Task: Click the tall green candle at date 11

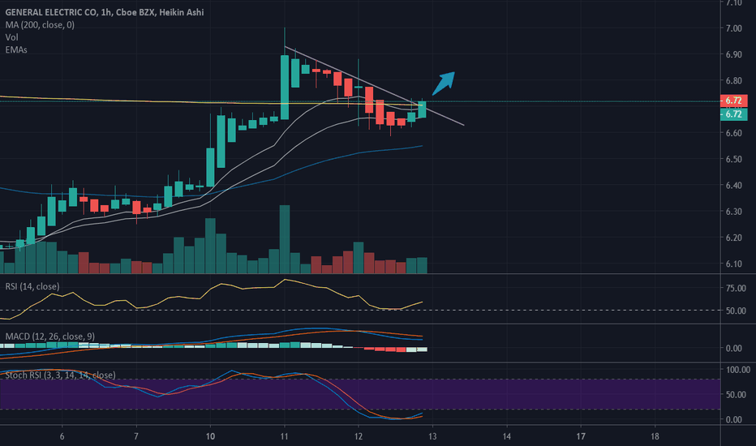Action: click(x=285, y=88)
